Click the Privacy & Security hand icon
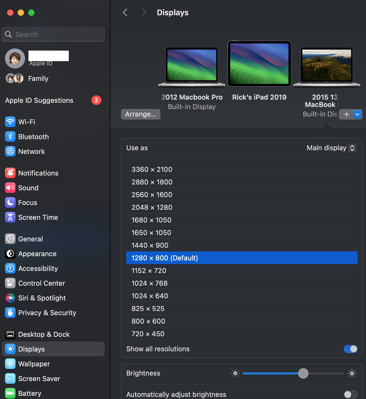This screenshot has height=399, width=366. point(10,313)
